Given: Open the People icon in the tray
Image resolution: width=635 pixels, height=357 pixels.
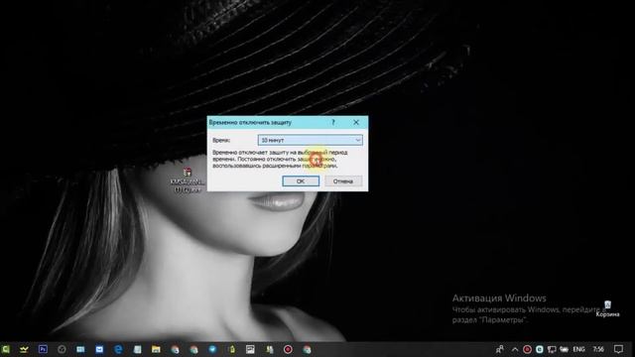Looking at the screenshot, I should (500, 349).
